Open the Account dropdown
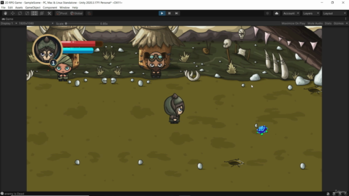This screenshot has height=196, width=349. (x=291, y=13)
